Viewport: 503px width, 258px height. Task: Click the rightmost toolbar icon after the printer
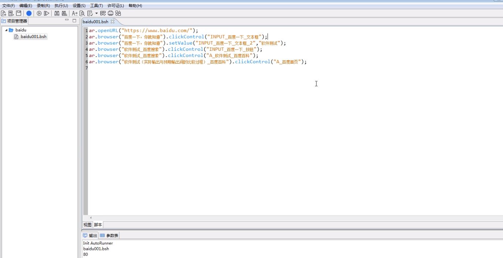tap(118, 13)
